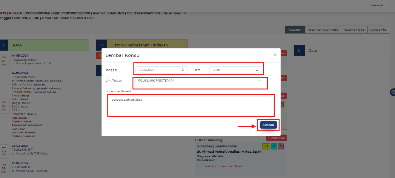
Task: Switch to the Asesmen Awal Medis tab
Action: (323, 29)
